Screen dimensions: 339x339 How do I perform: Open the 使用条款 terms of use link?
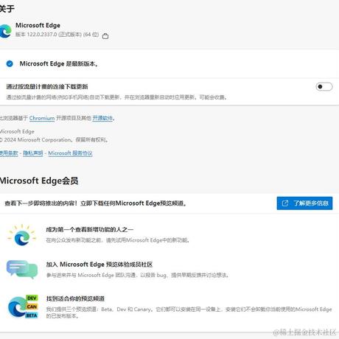click(9, 153)
